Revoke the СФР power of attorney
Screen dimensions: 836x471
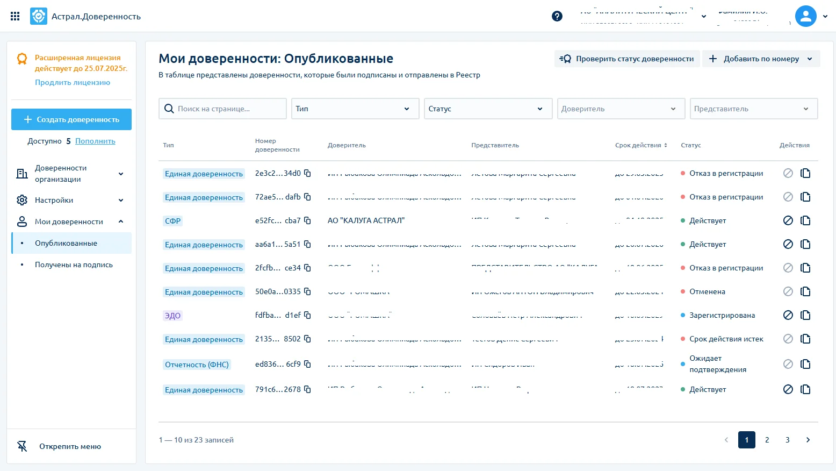pos(788,220)
